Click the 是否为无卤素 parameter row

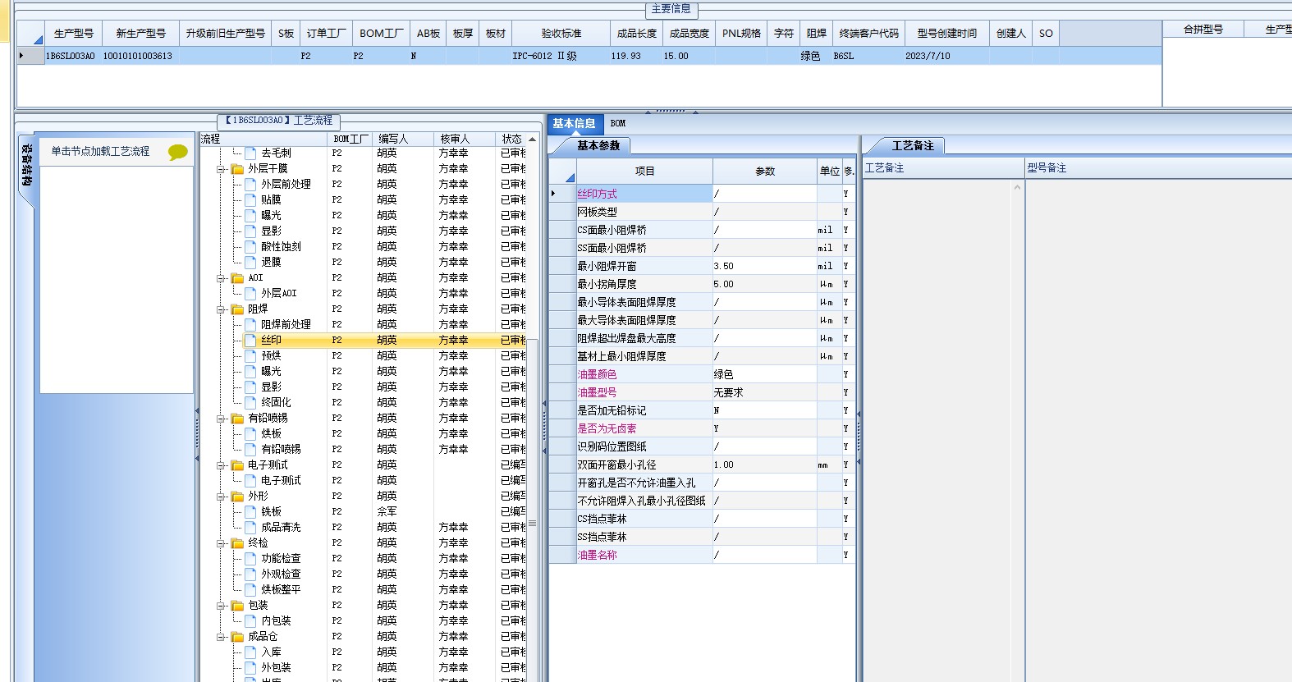(703, 429)
